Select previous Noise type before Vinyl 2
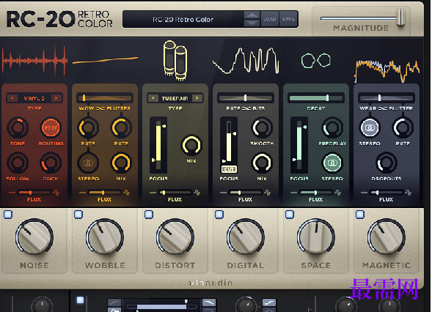Image resolution: width=432 pixels, height=312 pixels. click(12, 98)
